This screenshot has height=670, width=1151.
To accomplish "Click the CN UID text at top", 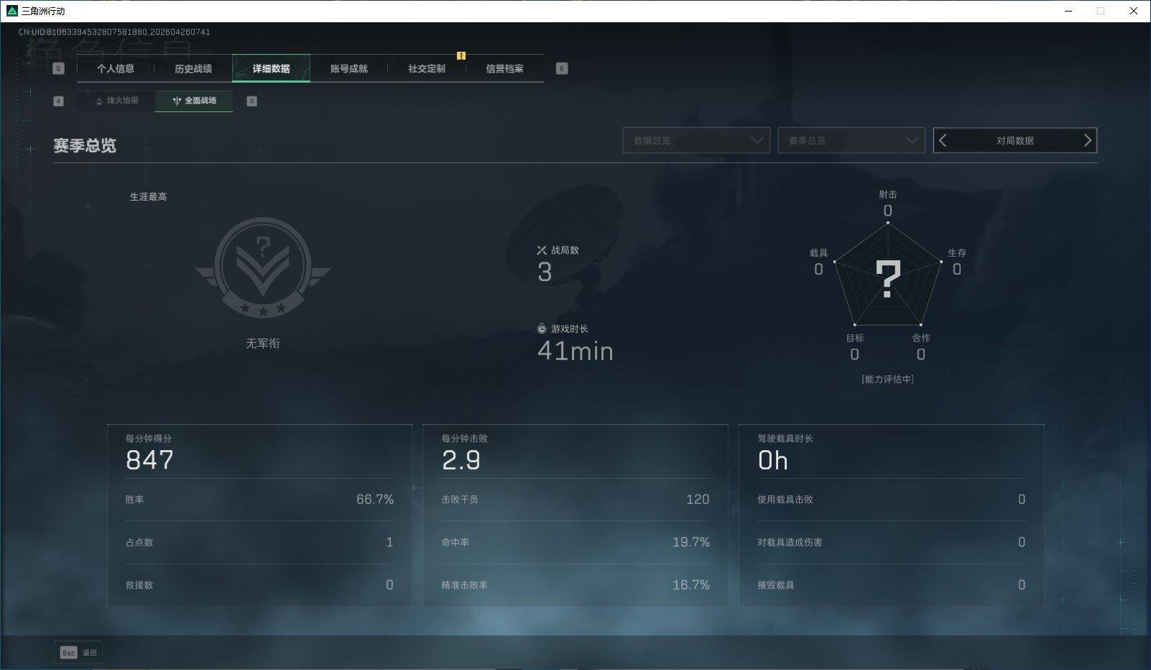I will tap(115, 32).
